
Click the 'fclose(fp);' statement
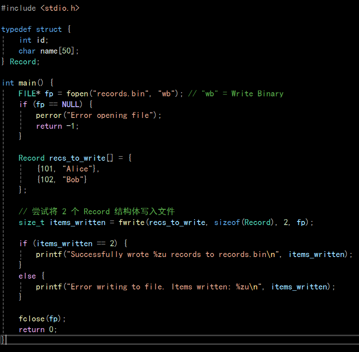tap(42, 319)
